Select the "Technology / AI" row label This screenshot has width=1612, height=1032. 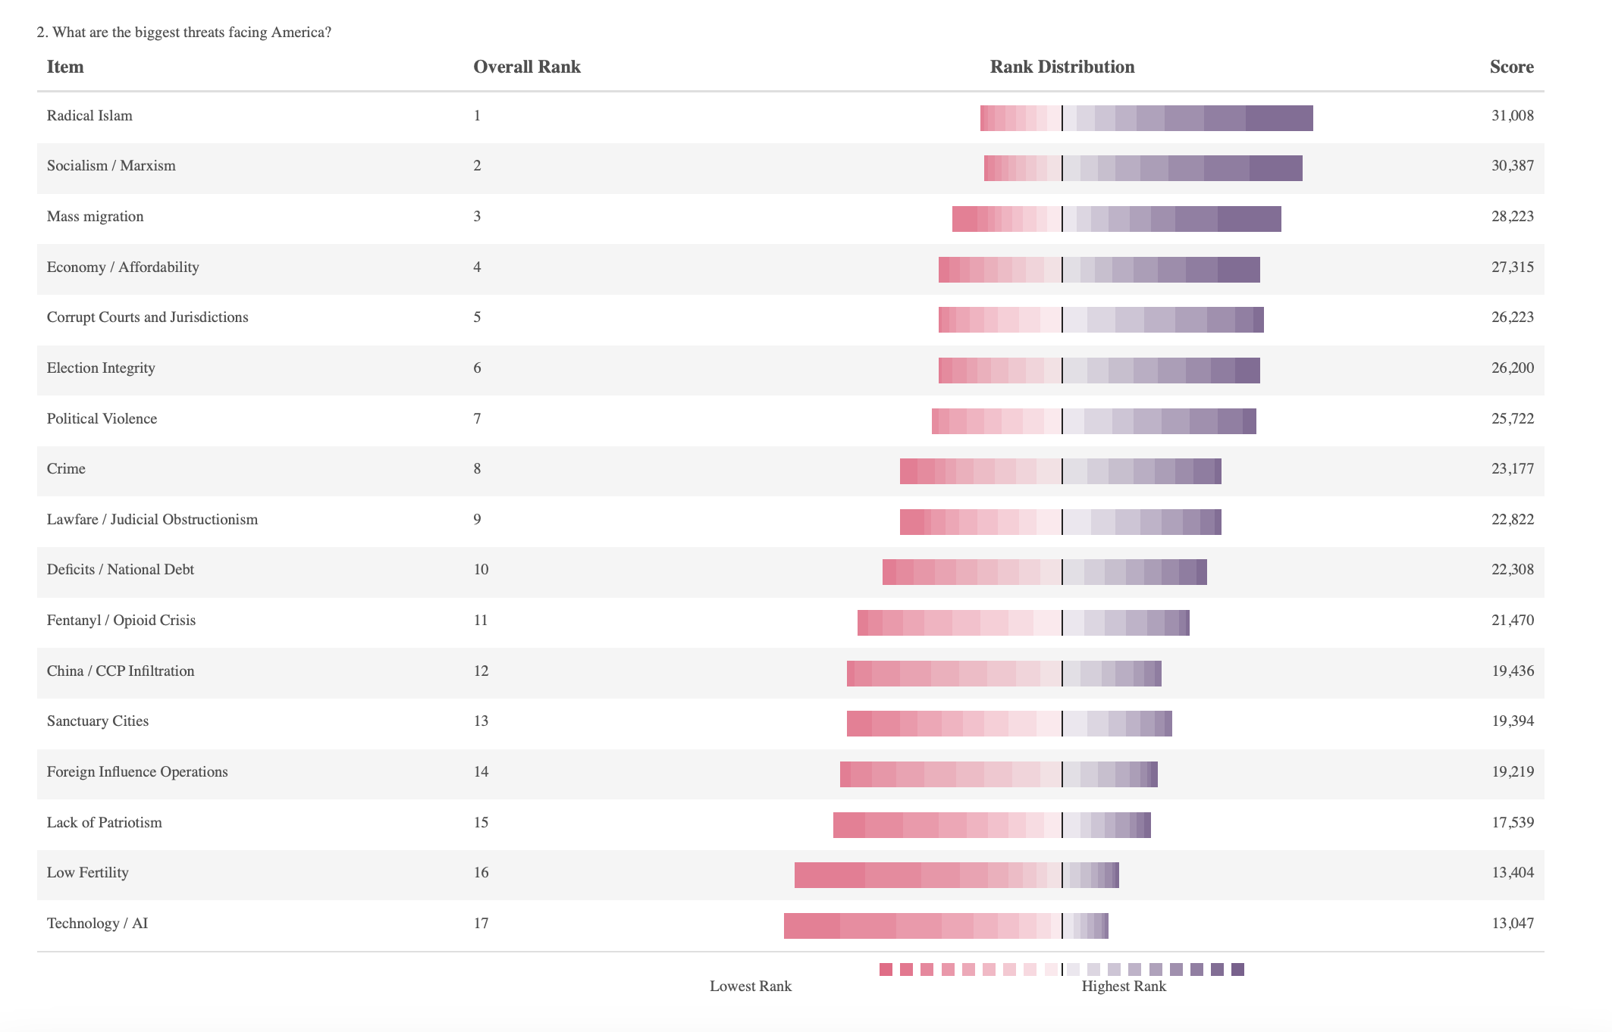97,923
